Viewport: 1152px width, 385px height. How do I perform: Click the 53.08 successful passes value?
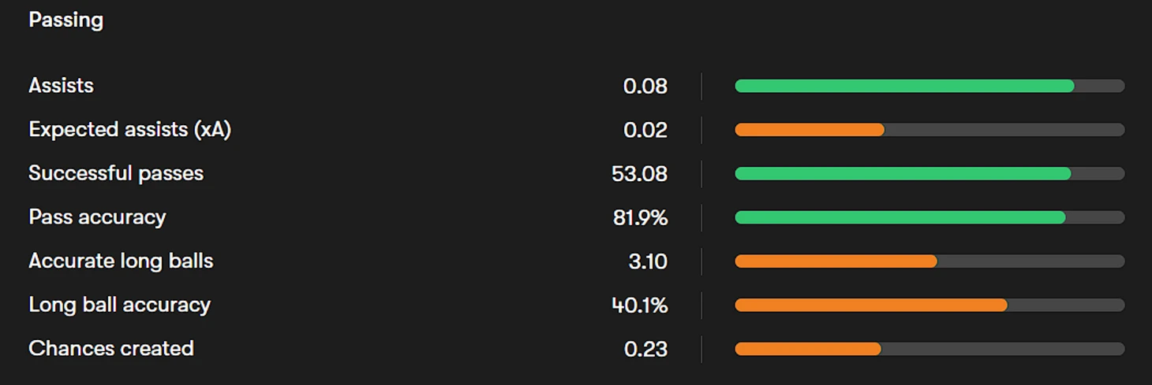pos(640,173)
